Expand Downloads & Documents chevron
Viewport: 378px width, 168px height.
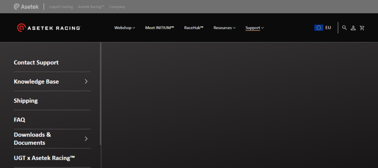pos(86,138)
